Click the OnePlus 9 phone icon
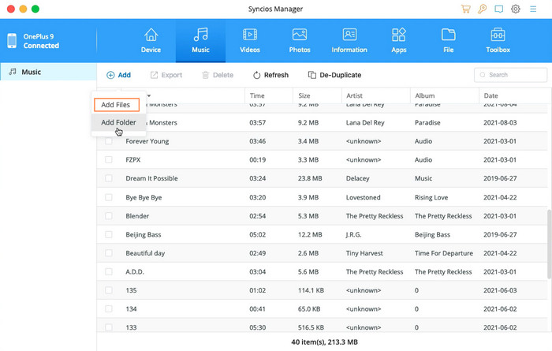The width and height of the screenshot is (552, 351). tap(12, 41)
